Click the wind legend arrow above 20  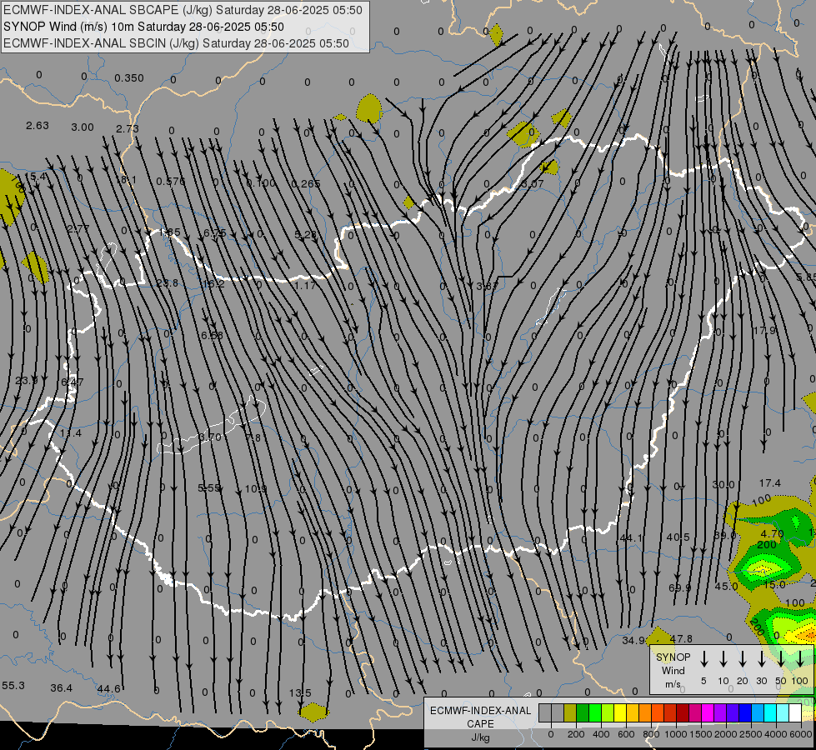(x=743, y=658)
